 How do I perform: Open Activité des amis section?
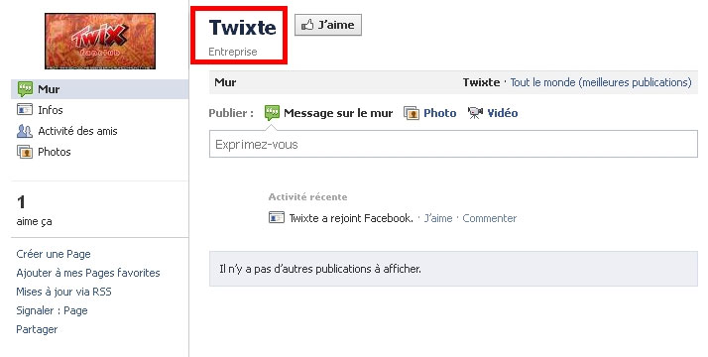click(x=77, y=131)
